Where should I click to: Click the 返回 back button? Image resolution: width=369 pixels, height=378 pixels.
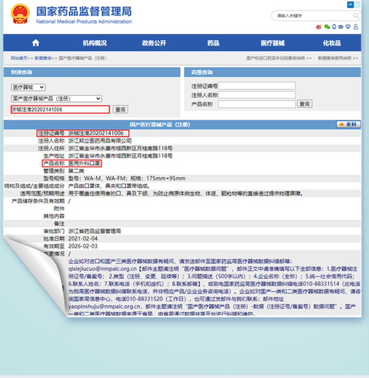(348, 124)
